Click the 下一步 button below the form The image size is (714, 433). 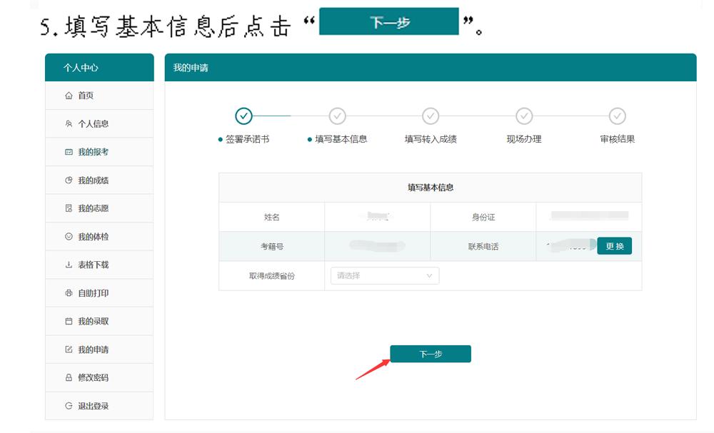point(431,354)
